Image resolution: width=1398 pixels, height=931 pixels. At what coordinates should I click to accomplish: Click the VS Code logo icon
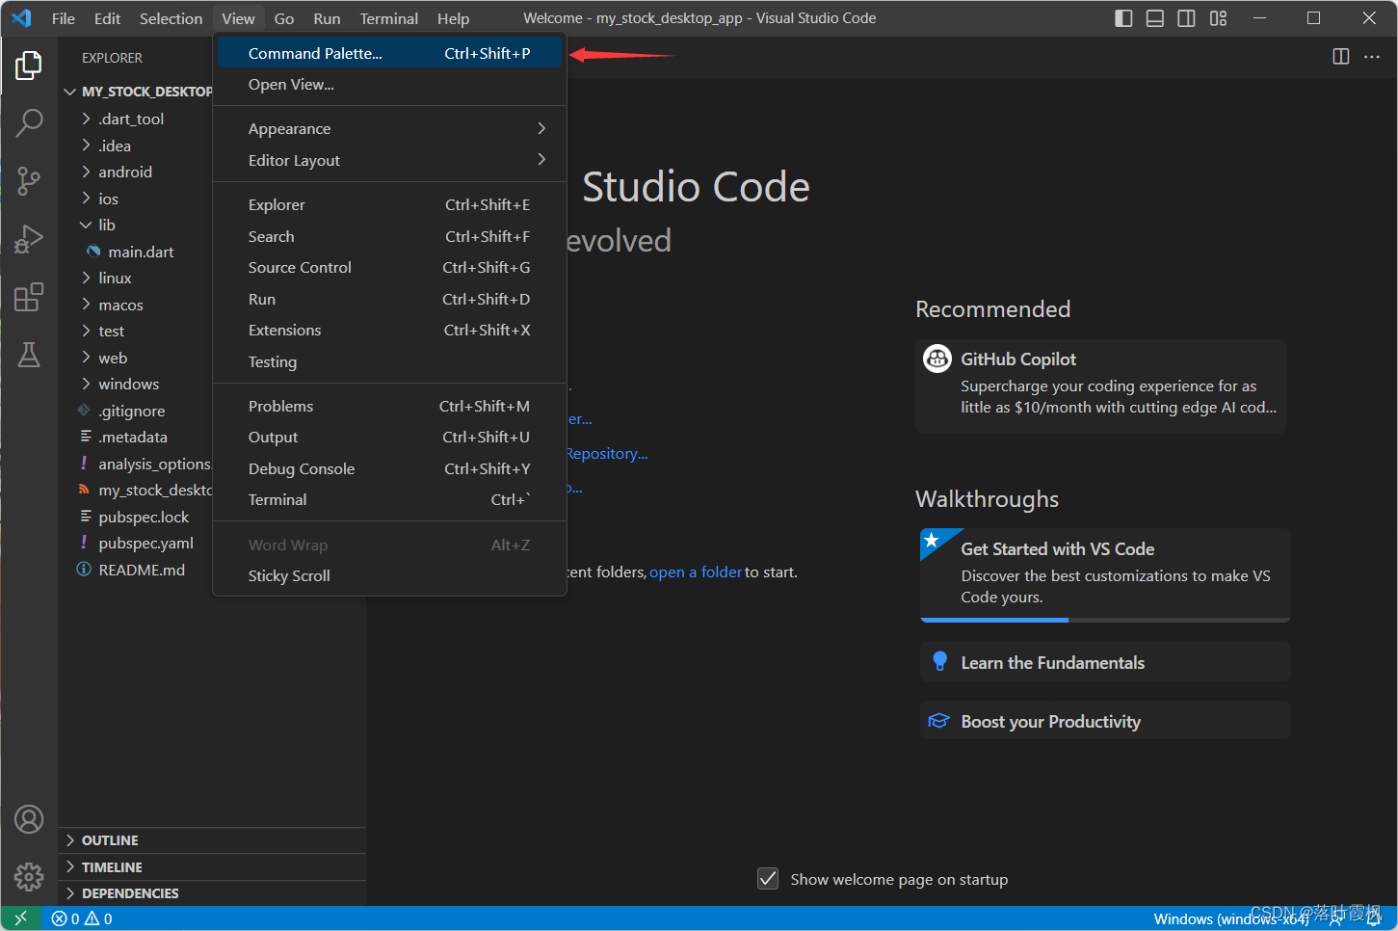coord(21,18)
